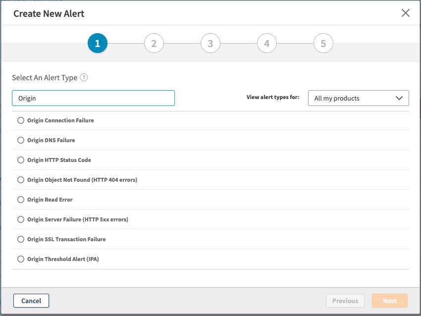Image resolution: width=421 pixels, height=316 pixels.
Task: Select Origin Connection Failure radio button
Action: pos(21,120)
